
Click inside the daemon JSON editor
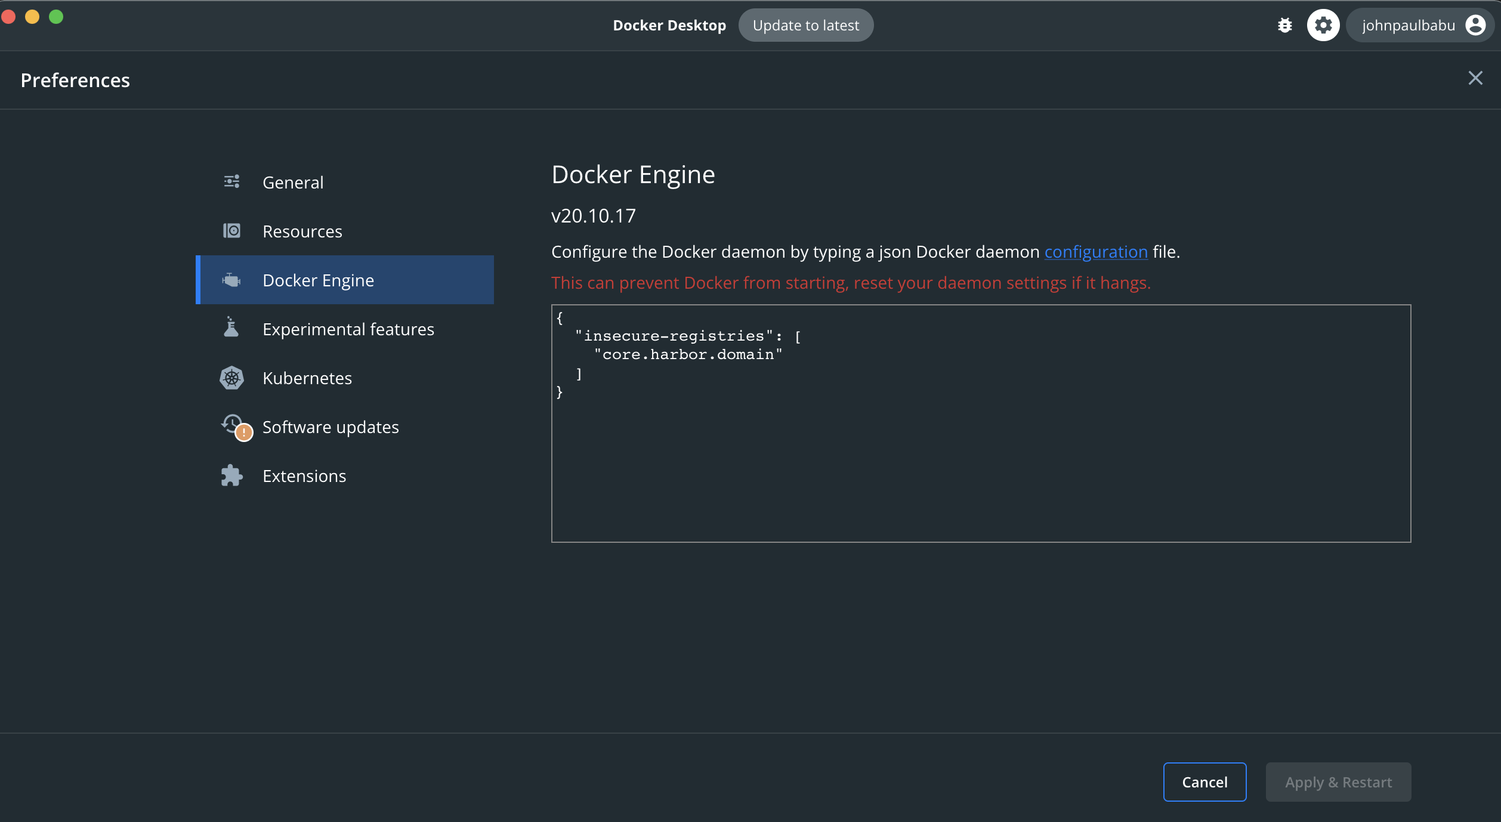click(x=980, y=453)
